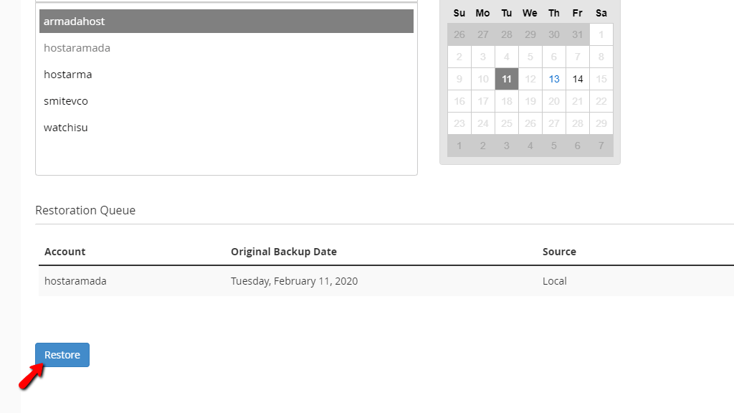This screenshot has width=734, height=413.
Task: Click the Original Backup Date column header
Action: coord(284,252)
